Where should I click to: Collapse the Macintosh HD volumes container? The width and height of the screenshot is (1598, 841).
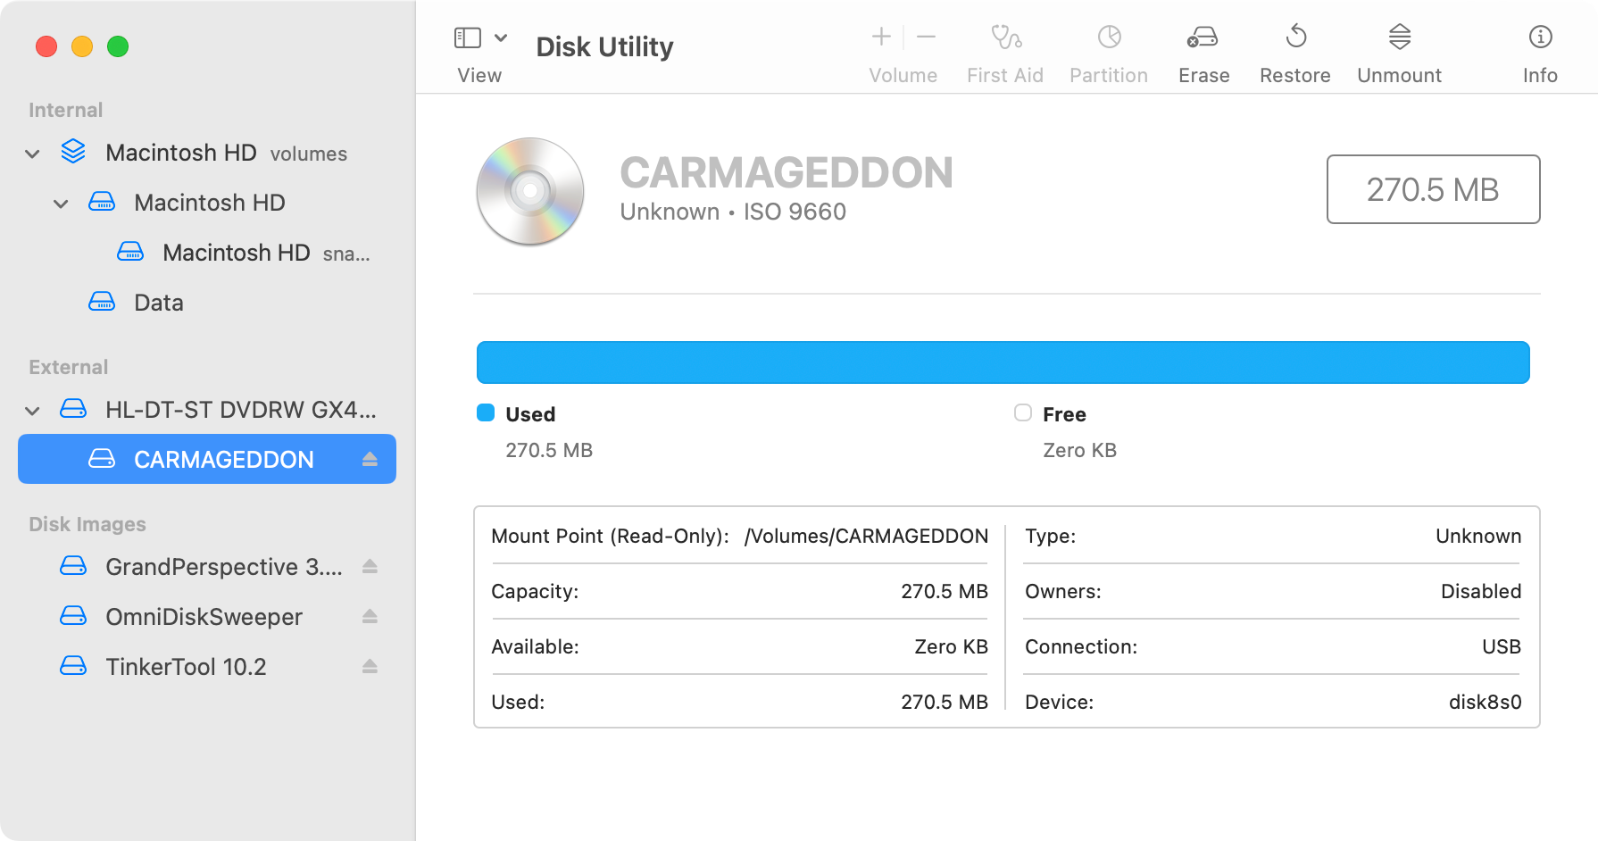[32, 154]
